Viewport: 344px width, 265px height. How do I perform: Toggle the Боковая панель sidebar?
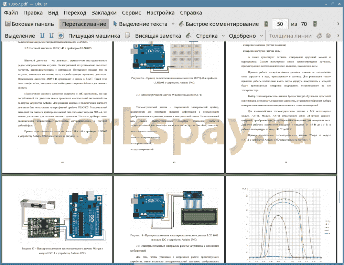[x=29, y=24]
